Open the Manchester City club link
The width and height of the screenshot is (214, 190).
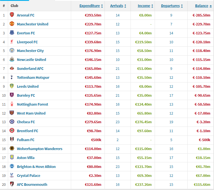[30, 51]
